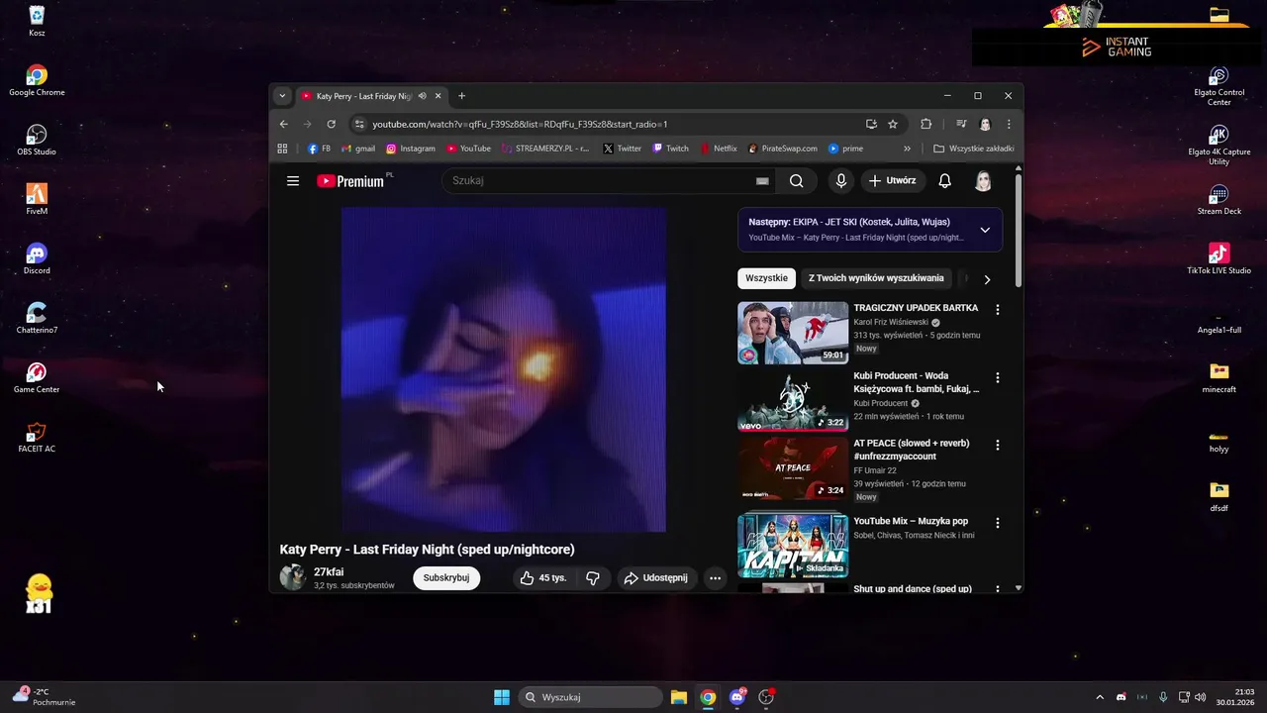Toggle microphone icon in system tray
Image resolution: width=1267 pixels, height=713 pixels.
tap(1163, 697)
